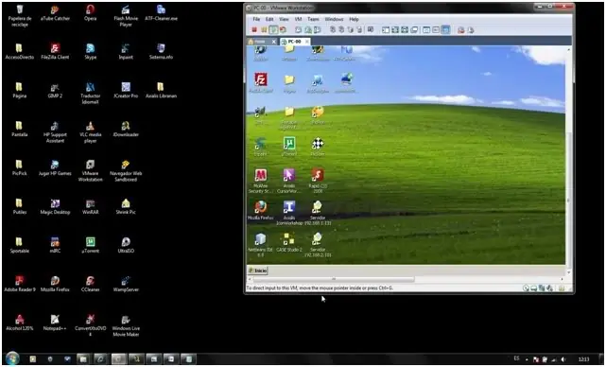Open the Skype desktop icon
This screenshot has height=367, width=606.
point(91,51)
